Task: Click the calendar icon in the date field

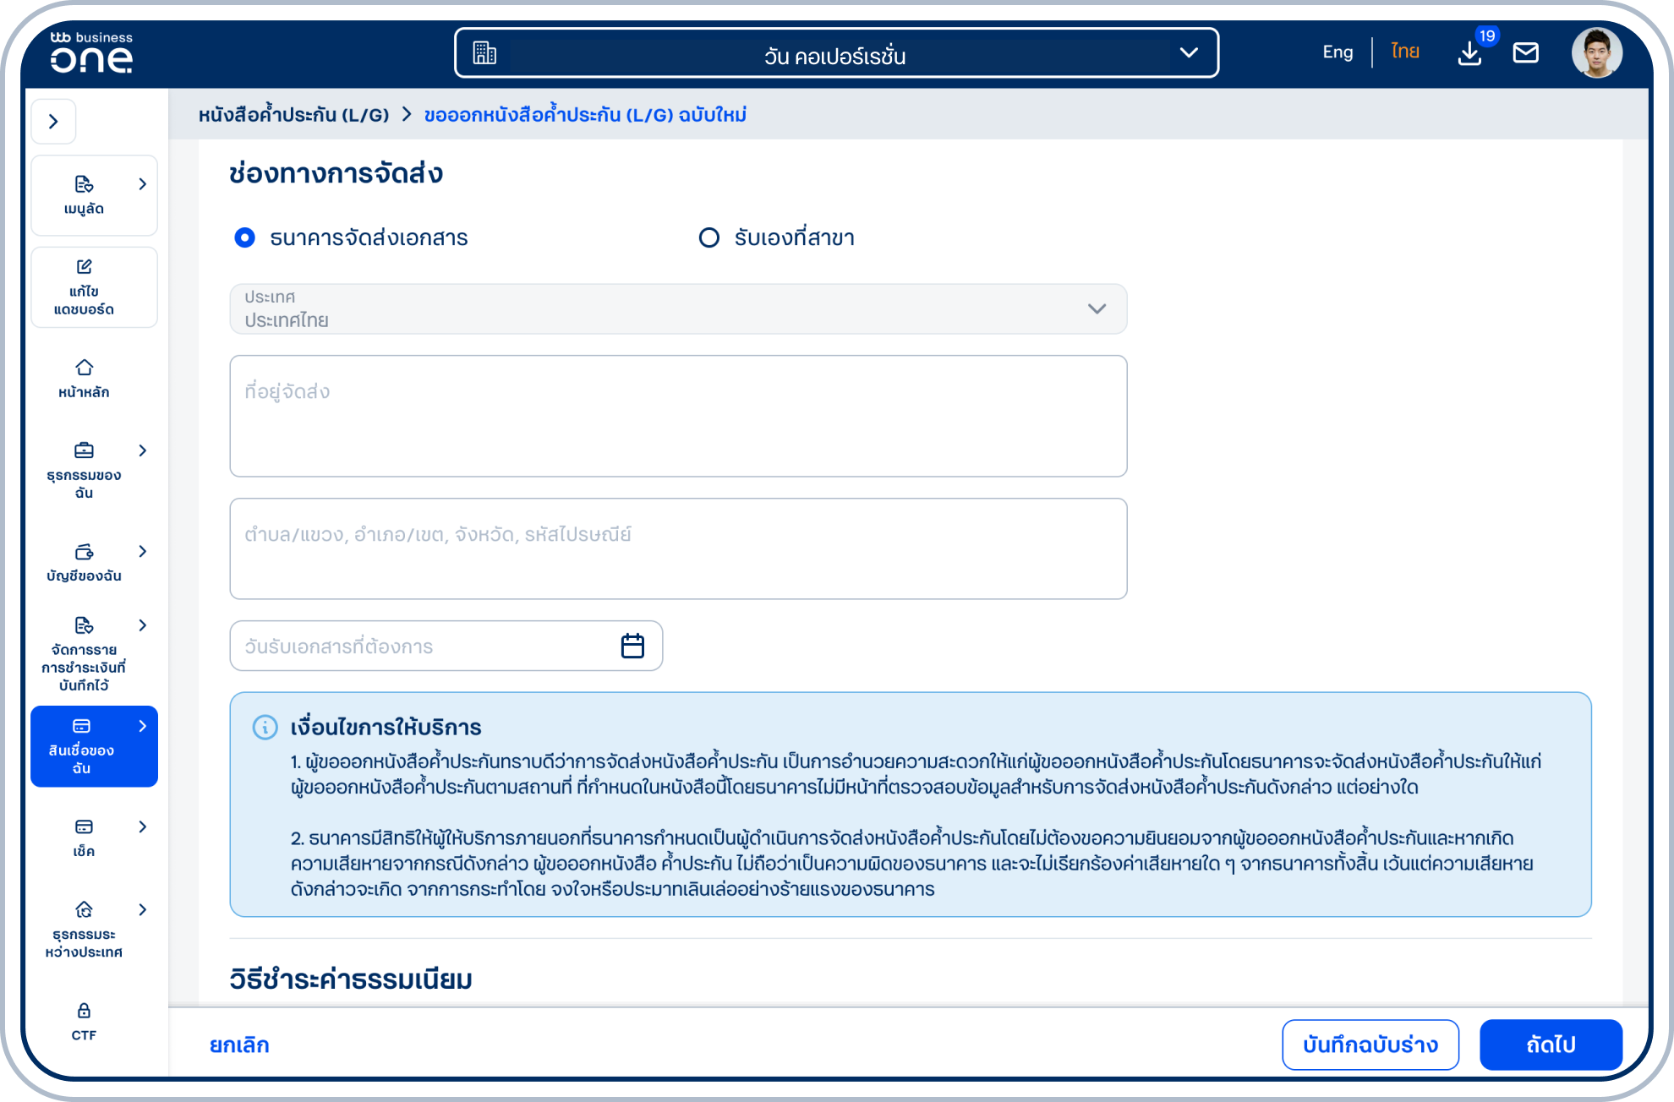Action: pyautogui.click(x=632, y=646)
